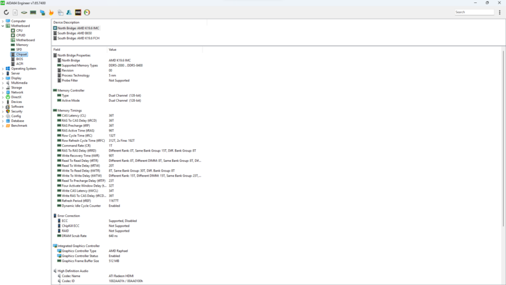Open the Report page icon in toolbar
506x285 pixels.
click(15, 12)
